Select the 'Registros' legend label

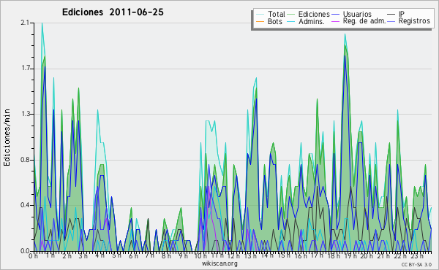[x=414, y=21]
